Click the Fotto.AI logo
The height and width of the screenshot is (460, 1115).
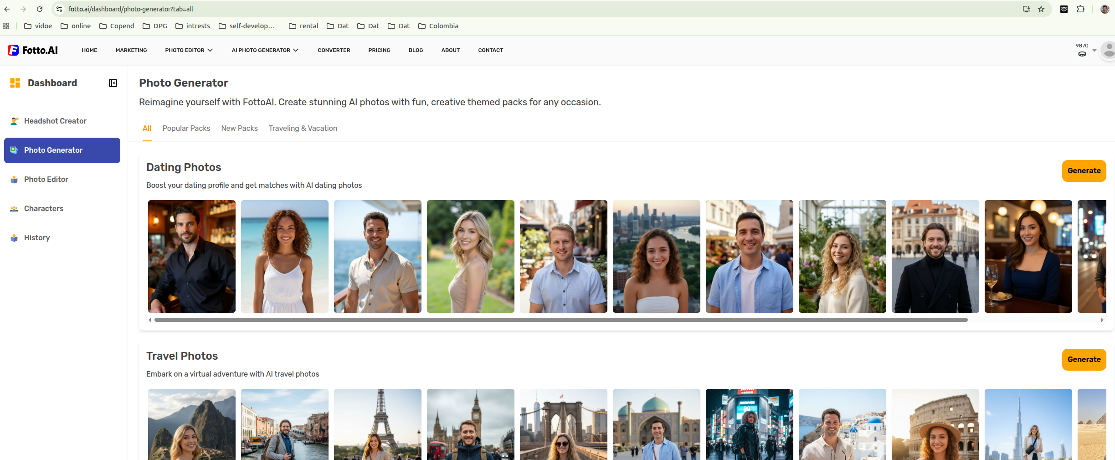click(33, 50)
